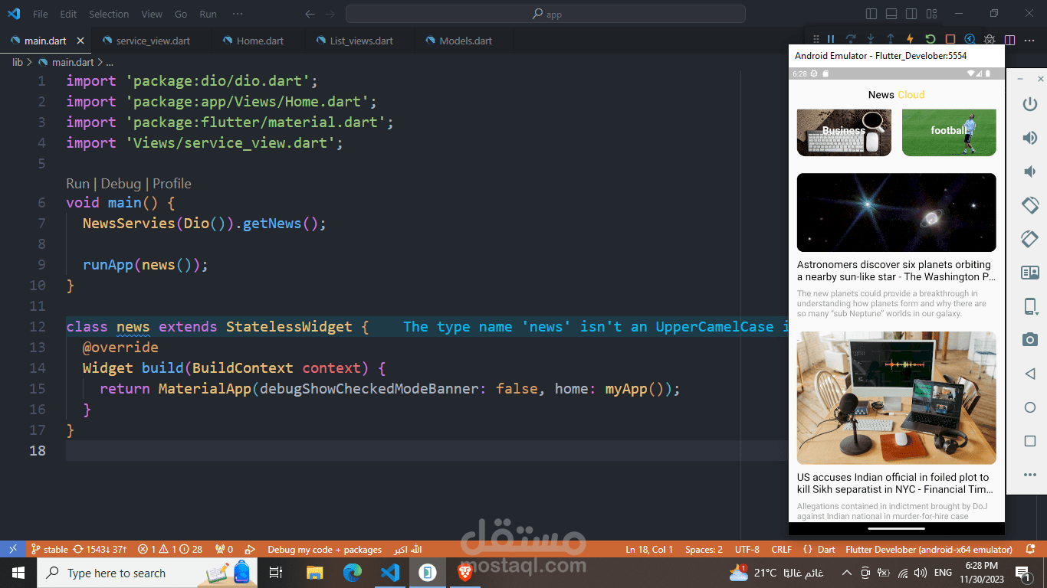The image size is (1047, 588).
Task: Raise the emulator volume with speaker icon
Action: click(x=1030, y=138)
